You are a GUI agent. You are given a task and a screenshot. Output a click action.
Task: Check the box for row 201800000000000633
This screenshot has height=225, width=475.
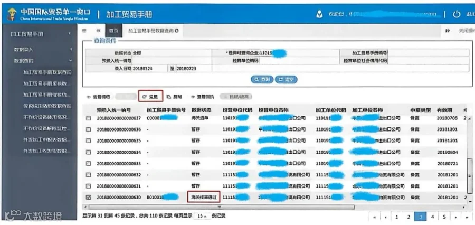click(89, 163)
